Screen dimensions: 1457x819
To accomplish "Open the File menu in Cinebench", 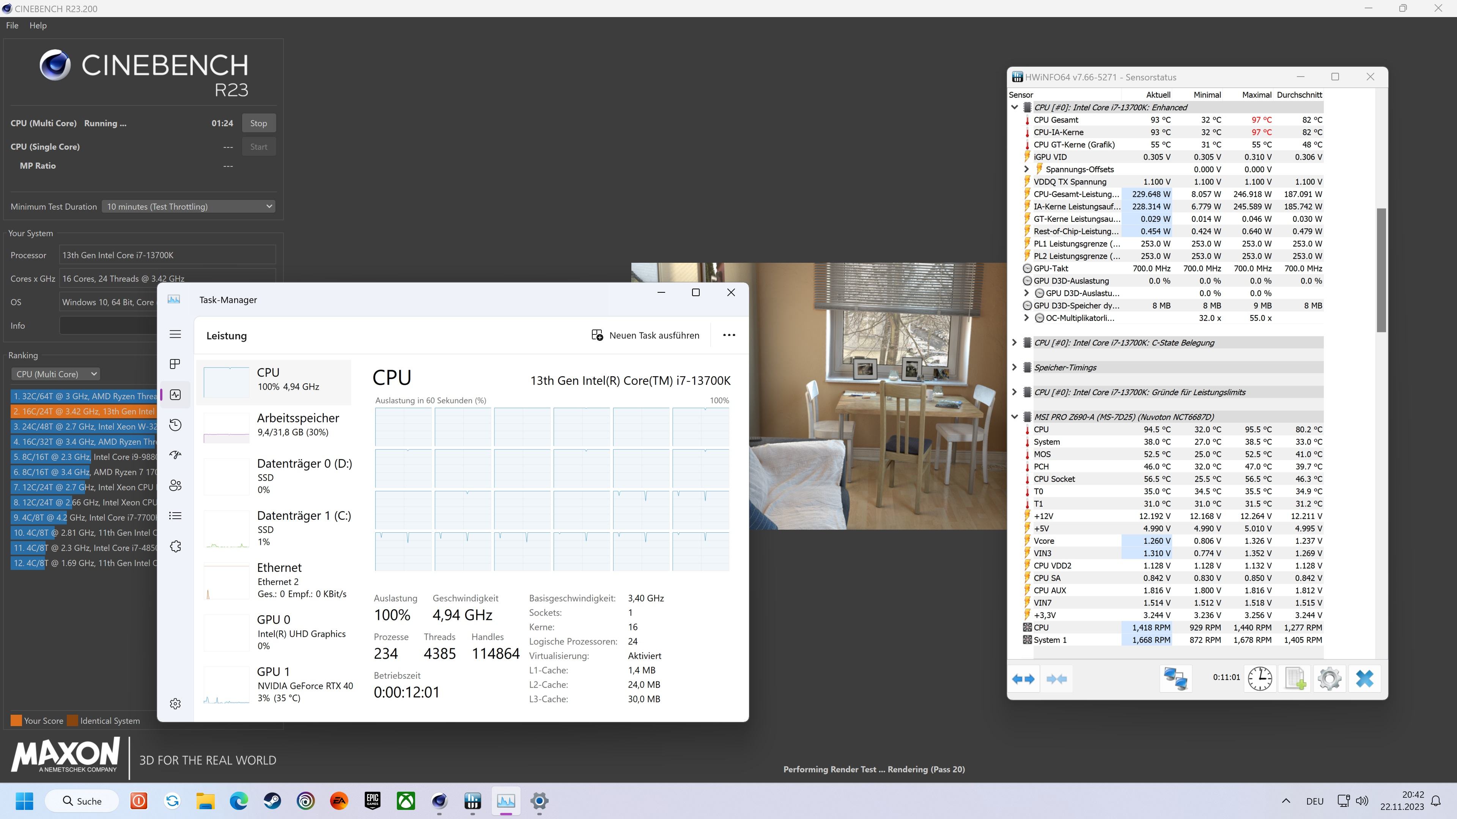I will (13, 25).
